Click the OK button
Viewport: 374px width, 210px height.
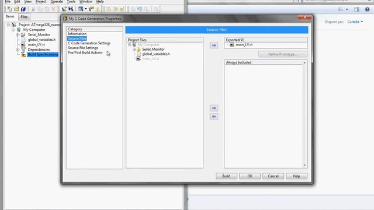tap(250, 176)
